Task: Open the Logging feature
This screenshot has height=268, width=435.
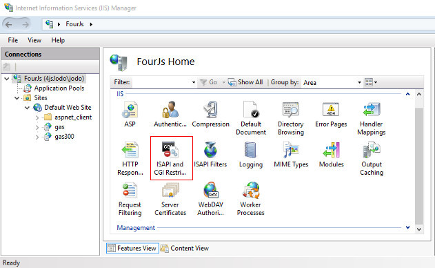Action: click(251, 155)
